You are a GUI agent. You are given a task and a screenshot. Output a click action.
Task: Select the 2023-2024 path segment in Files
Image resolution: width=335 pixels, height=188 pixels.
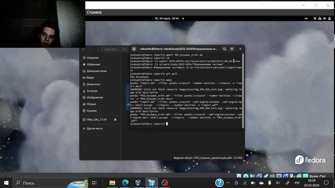(110, 50)
